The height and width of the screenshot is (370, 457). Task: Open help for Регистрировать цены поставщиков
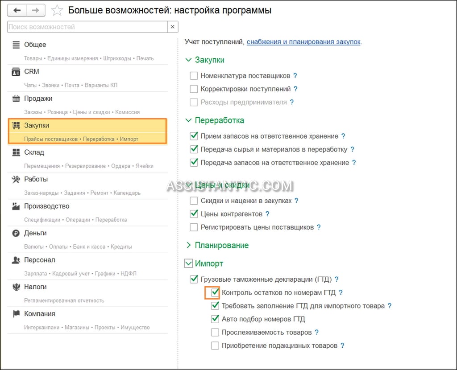click(319, 227)
